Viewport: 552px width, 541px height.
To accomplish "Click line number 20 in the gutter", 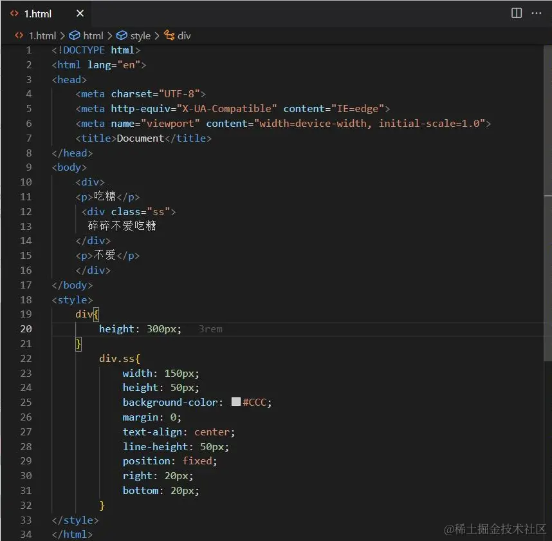I will pyautogui.click(x=26, y=329).
